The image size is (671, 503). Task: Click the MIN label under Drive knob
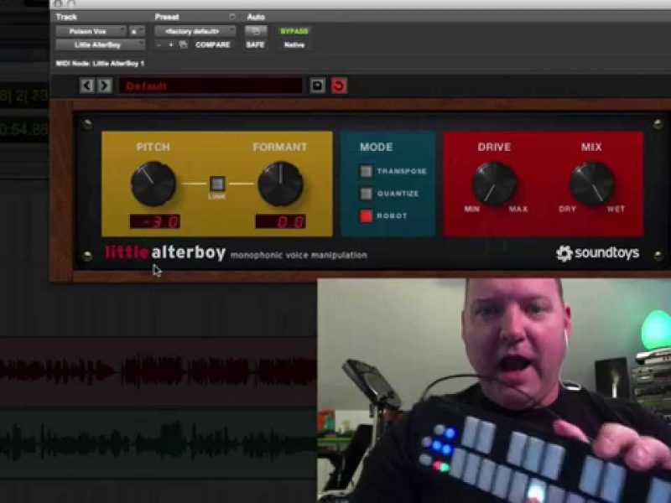coord(472,209)
